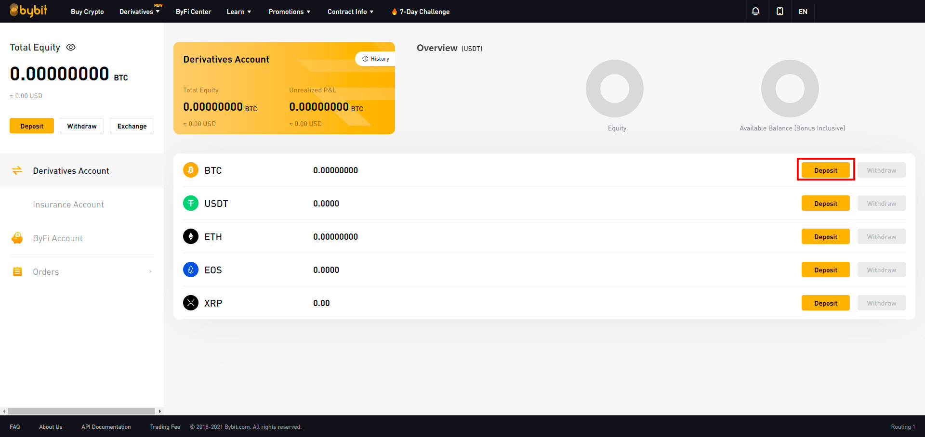Deposit in the EOS row
Viewport: 925px width, 437px height.
[x=826, y=270]
